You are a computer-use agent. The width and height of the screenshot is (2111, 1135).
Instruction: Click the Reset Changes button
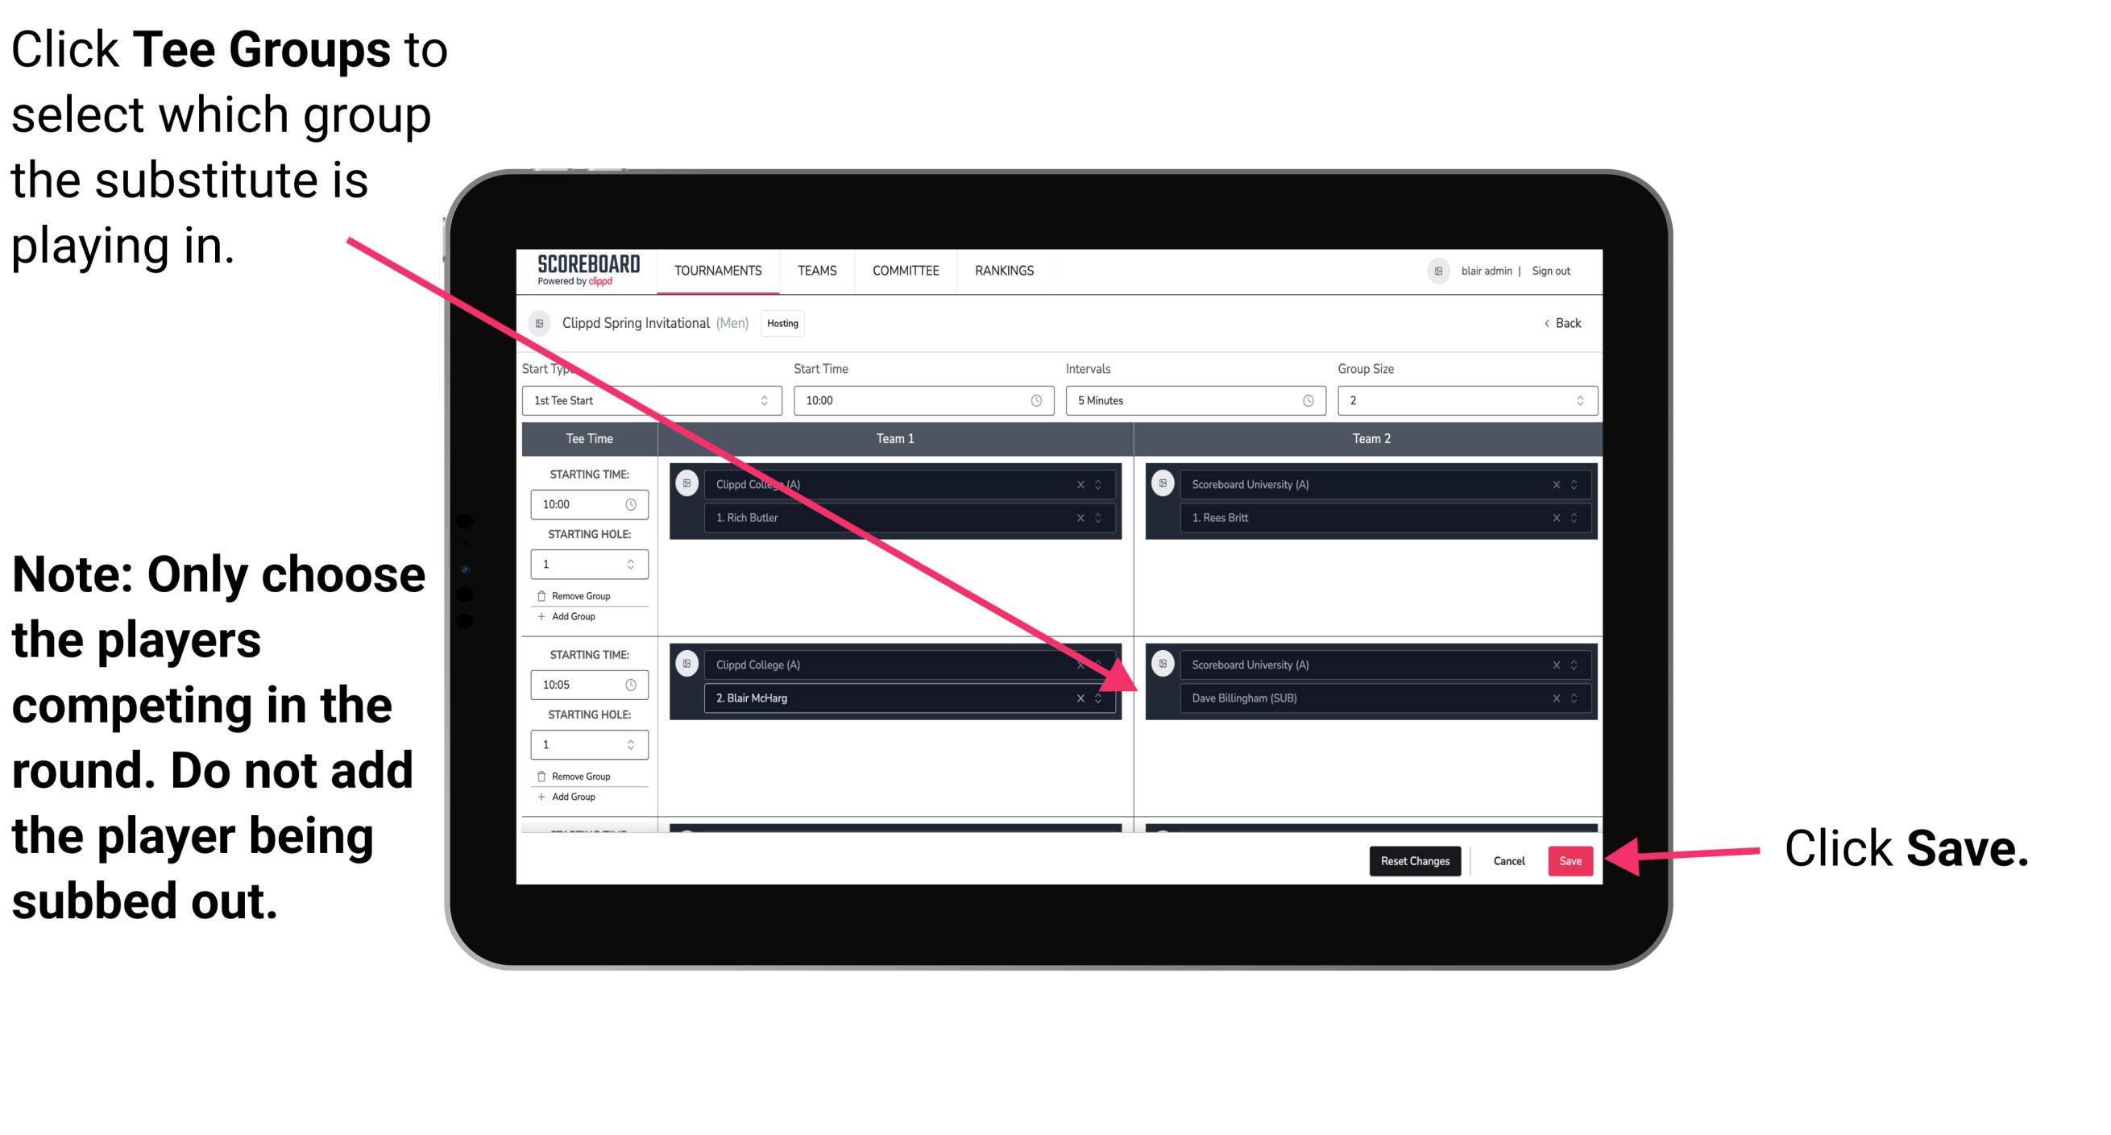point(1407,858)
